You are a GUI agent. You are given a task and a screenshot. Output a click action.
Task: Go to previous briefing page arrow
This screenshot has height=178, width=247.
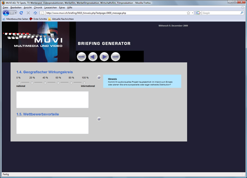[93, 57]
